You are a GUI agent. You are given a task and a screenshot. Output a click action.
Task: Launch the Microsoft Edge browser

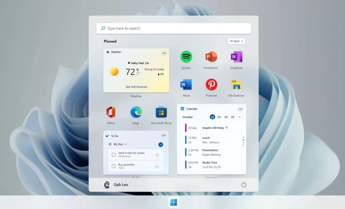[x=136, y=112]
